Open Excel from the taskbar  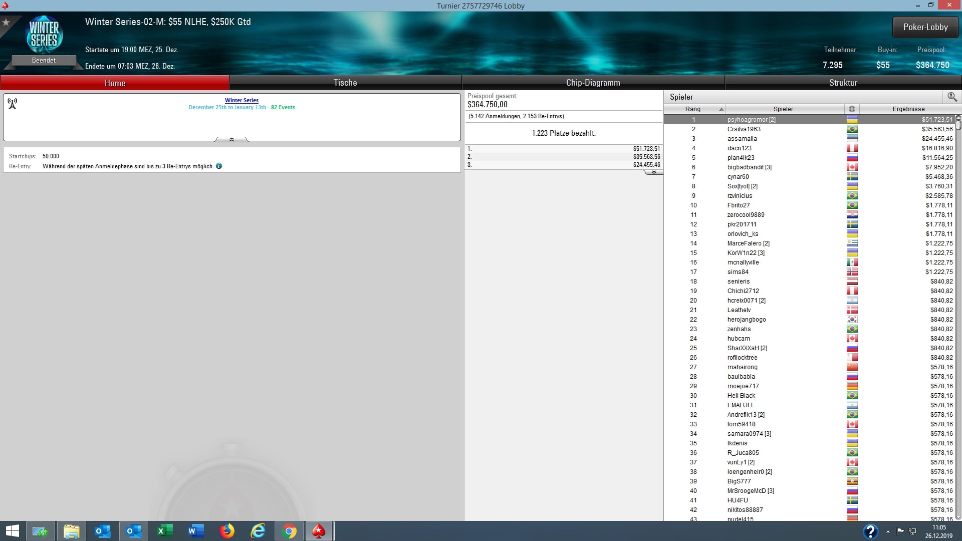(x=165, y=531)
